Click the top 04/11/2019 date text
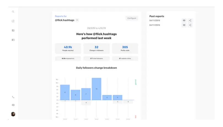 (x=155, y=20)
